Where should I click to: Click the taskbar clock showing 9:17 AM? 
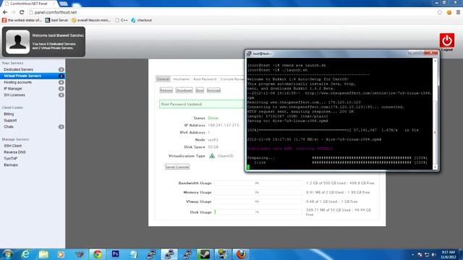449,254
